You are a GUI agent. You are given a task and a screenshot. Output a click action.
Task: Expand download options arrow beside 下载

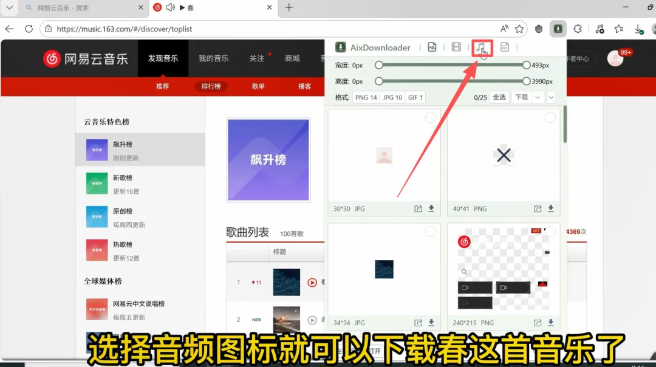pos(538,97)
